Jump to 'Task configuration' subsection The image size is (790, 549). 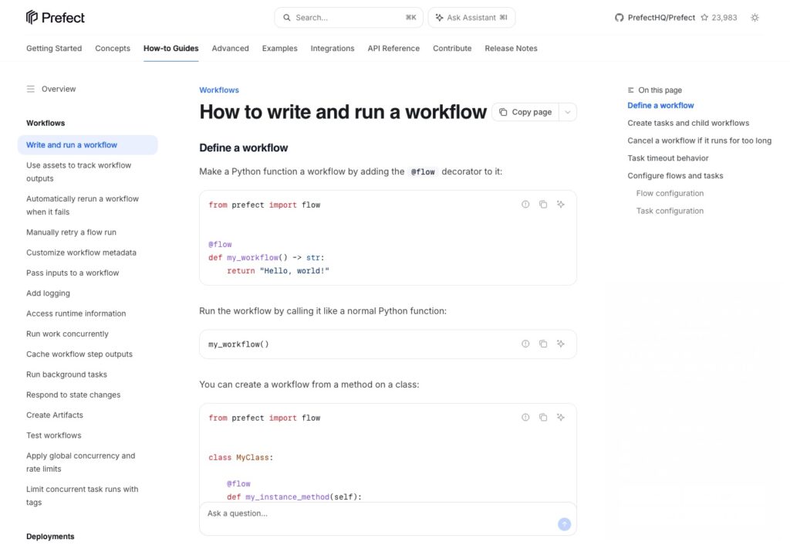pyautogui.click(x=670, y=212)
